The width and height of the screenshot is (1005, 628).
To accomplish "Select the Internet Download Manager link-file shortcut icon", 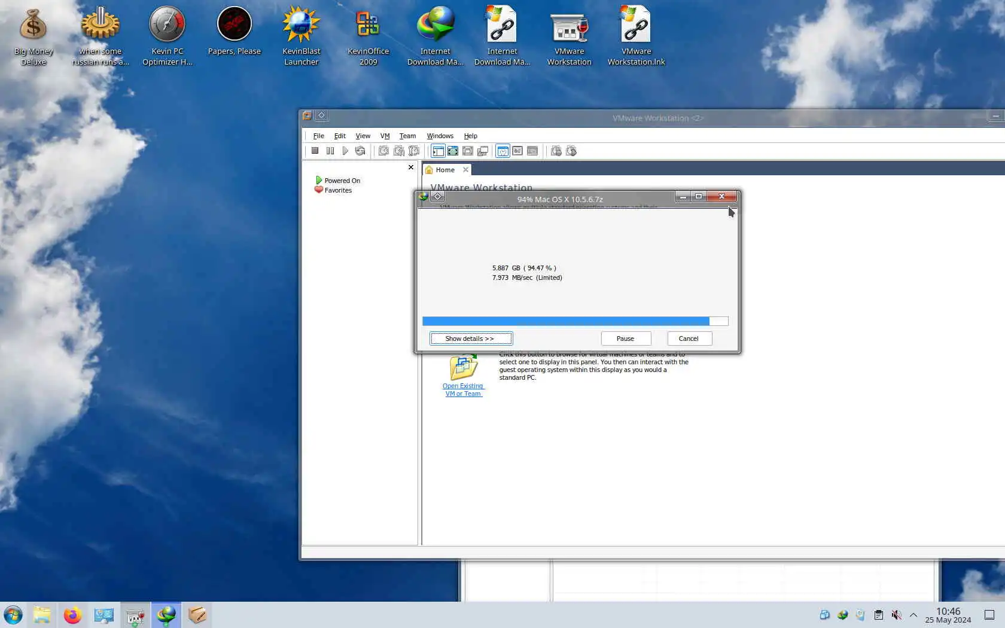I will pos(502,36).
